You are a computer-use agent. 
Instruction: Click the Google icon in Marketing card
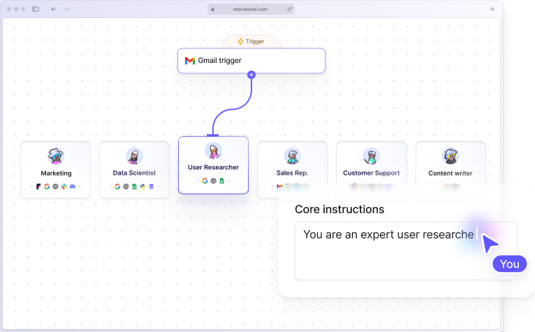point(47,187)
